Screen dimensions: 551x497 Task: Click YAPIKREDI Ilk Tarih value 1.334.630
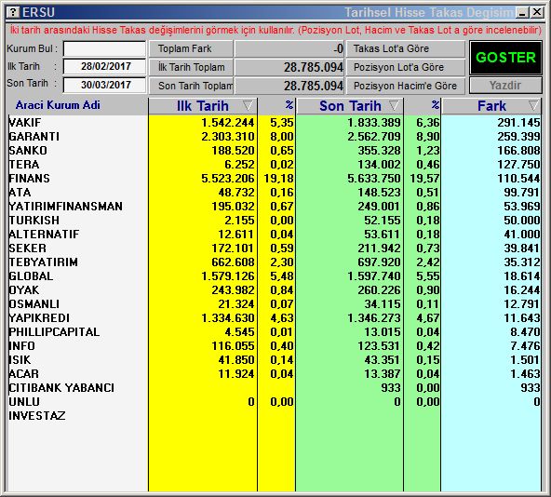(228, 318)
